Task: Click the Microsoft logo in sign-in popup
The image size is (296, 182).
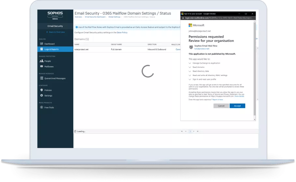Action: click(196, 25)
